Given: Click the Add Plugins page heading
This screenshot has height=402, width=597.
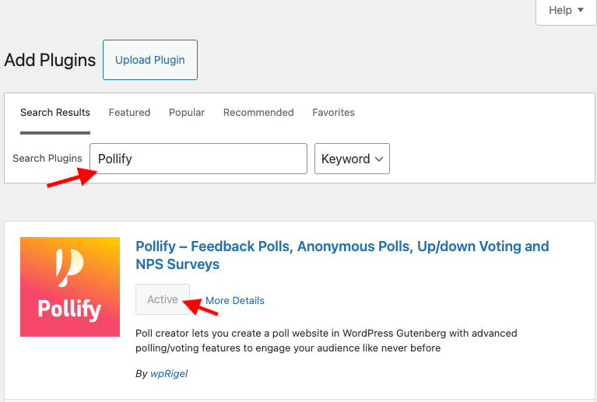Looking at the screenshot, I should coord(50,60).
